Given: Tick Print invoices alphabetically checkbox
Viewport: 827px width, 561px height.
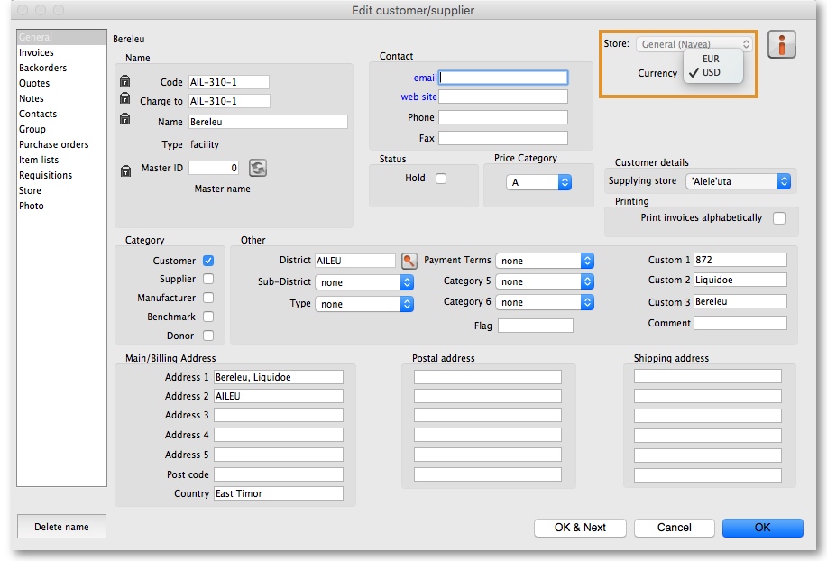Looking at the screenshot, I should tap(779, 218).
